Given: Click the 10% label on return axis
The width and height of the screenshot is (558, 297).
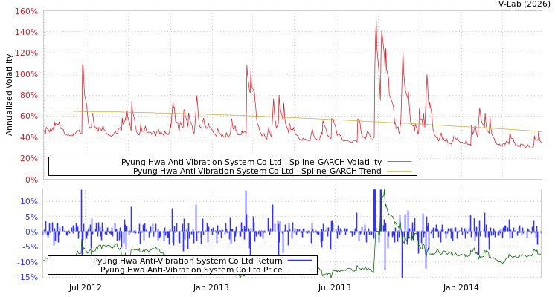Looking at the screenshot, I should tap(28, 201).
